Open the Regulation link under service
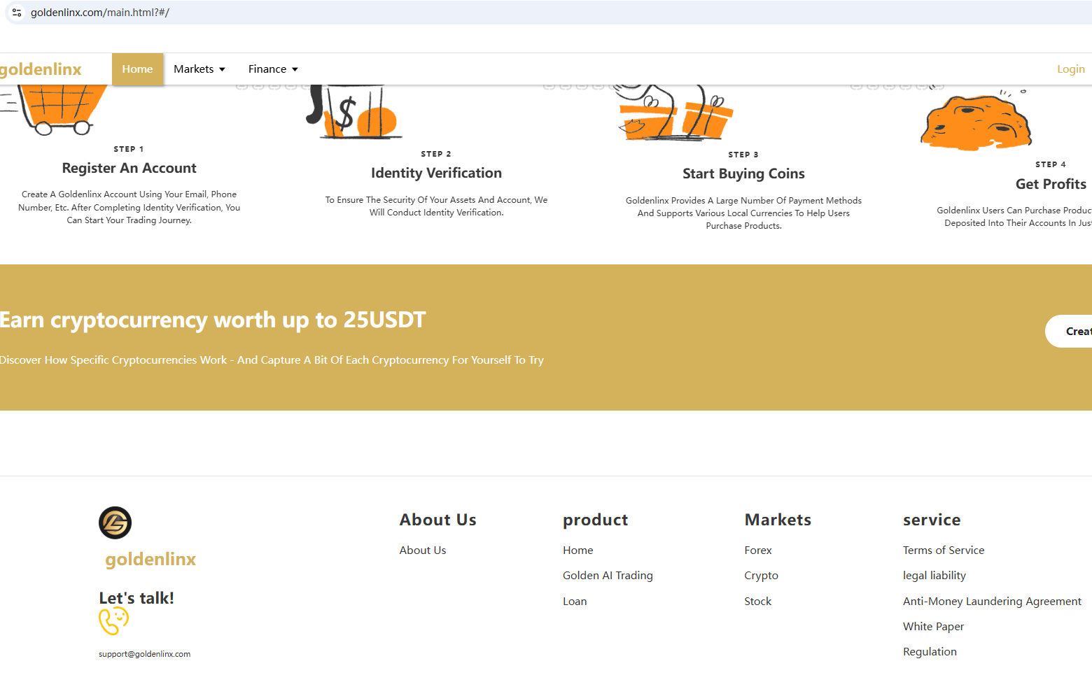Image resolution: width=1092 pixels, height=682 pixels. 930,652
